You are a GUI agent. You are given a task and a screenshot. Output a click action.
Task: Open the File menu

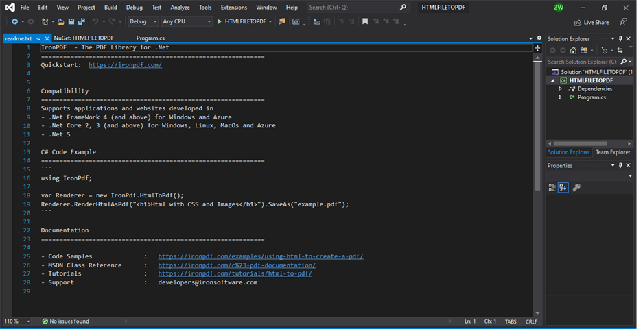[x=25, y=8]
